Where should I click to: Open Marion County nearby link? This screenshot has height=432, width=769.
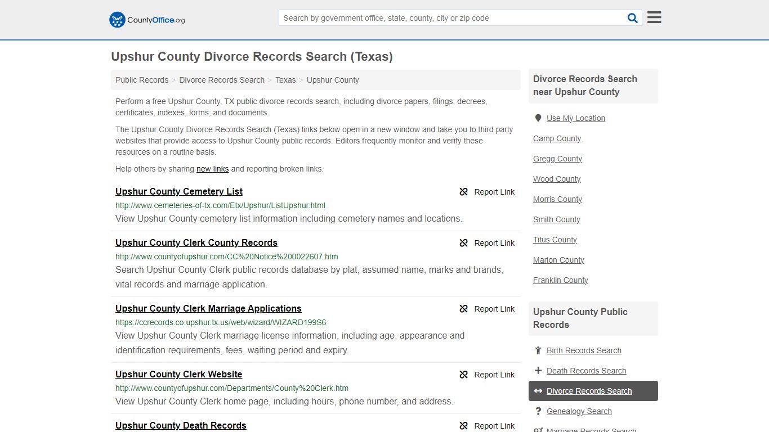[559, 260]
